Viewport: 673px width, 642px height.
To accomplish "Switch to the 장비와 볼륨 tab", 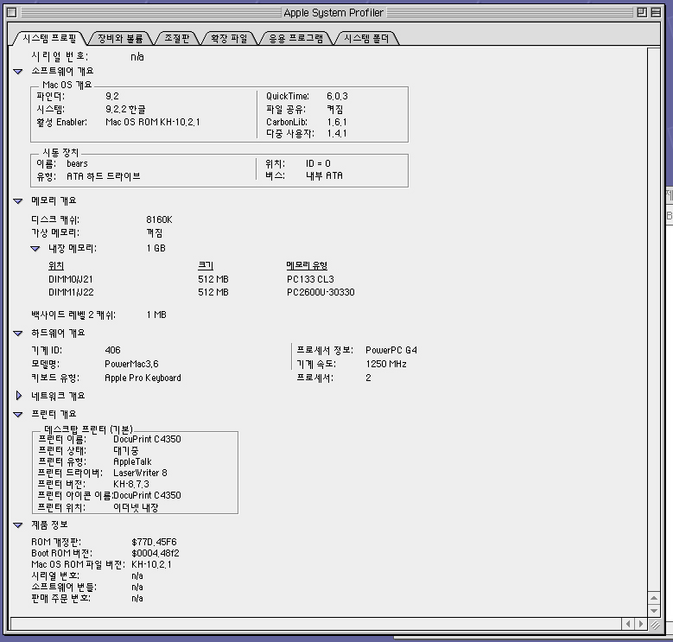I will (120, 39).
